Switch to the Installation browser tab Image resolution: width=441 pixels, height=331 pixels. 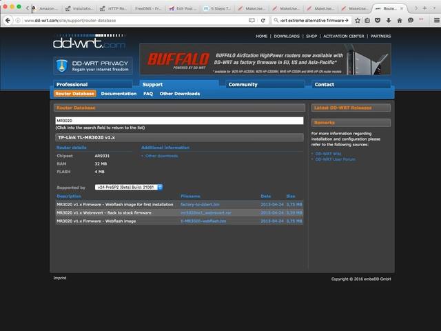(80, 9)
